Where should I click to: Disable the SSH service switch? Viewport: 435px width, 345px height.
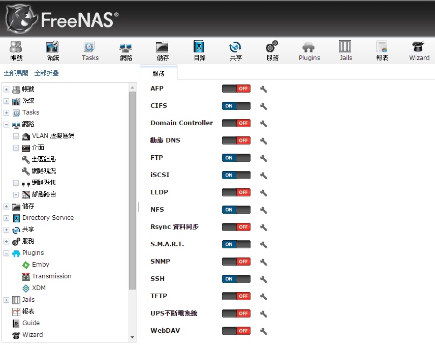pyautogui.click(x=236, y=279)
